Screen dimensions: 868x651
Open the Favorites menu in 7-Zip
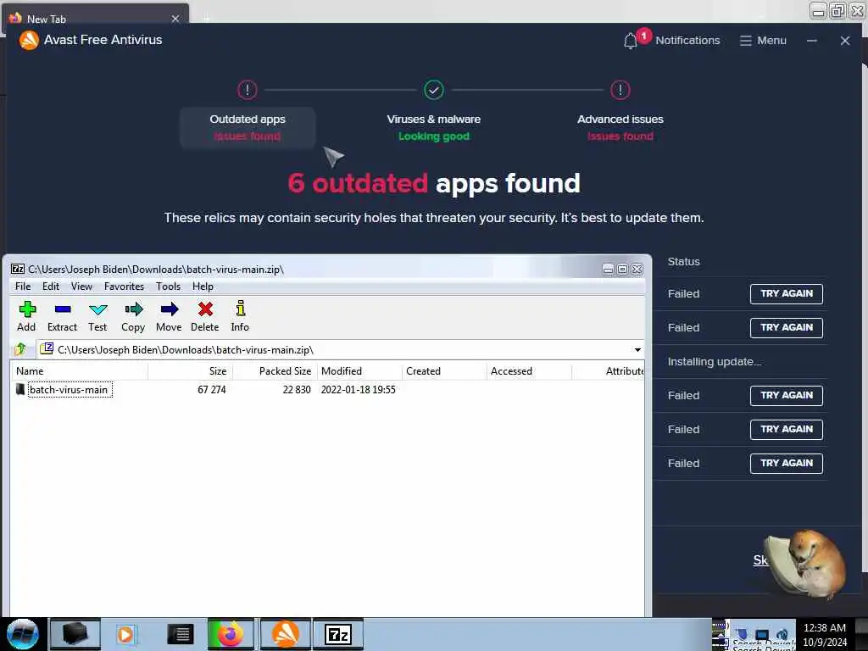pos(124,287)
